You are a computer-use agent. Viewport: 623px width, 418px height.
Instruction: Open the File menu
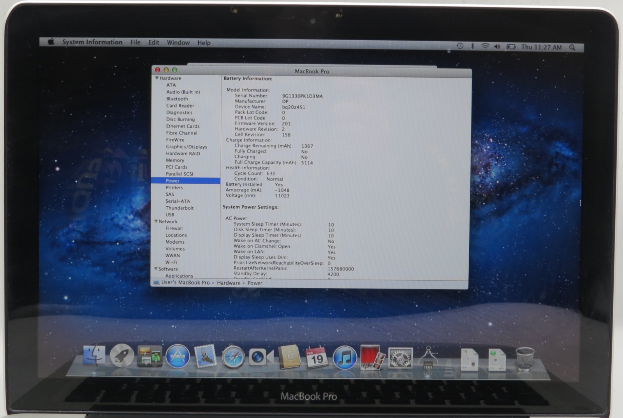(x=135, y=42)
